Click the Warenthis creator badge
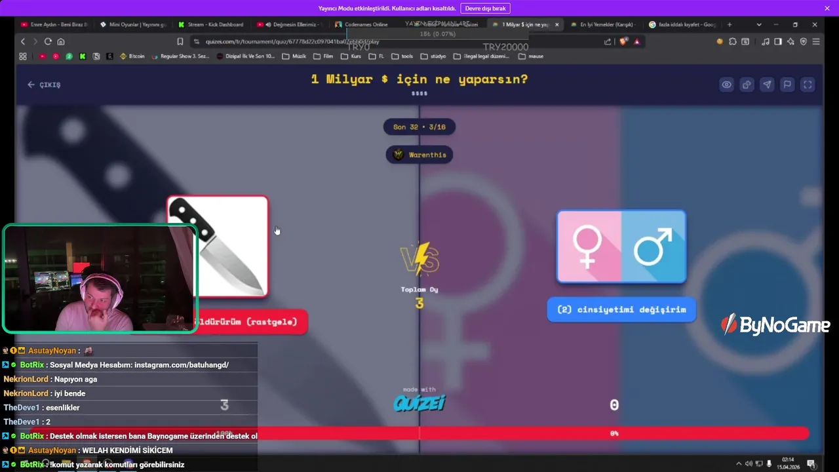This screenshot has height=472, width=839. pos(419,155)
